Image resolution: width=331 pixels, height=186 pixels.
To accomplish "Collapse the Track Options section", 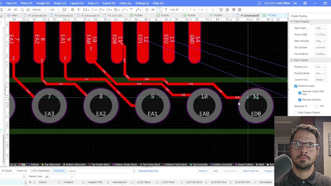I will tap(291, 60).
